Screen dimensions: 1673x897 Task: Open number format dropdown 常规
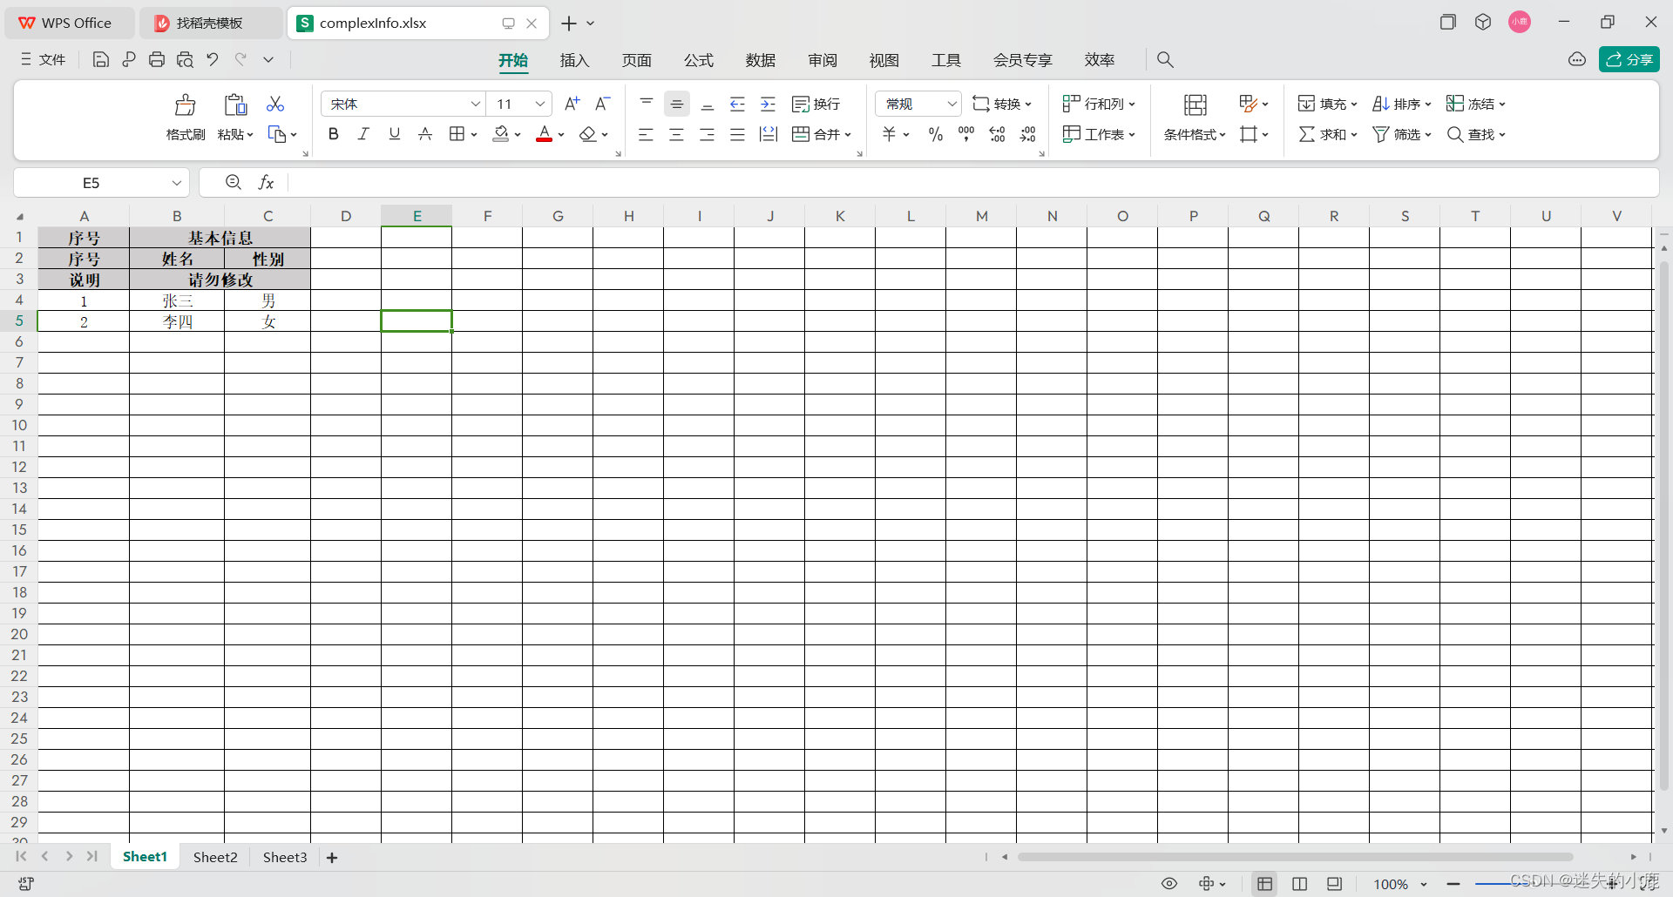(952, 104)
